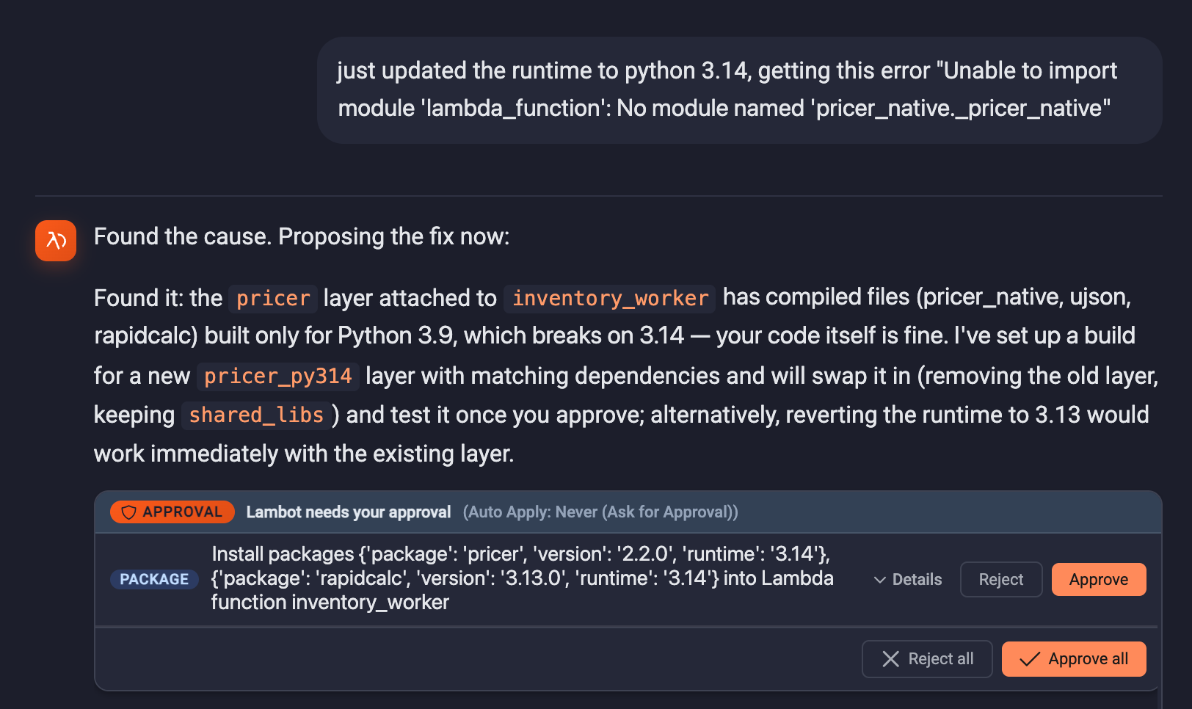This screenshot has width=1192, height=709.
Task: Expand the Details chevron for package install
Action: coord(907,580)
